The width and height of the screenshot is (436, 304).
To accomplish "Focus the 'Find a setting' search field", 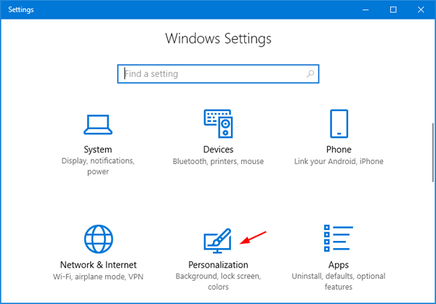I will 211,74.
